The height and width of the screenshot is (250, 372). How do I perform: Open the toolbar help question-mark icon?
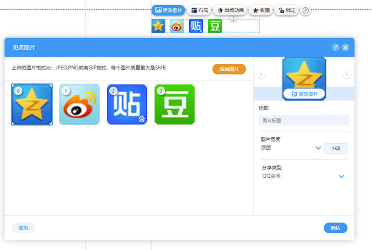coord(306,10)
